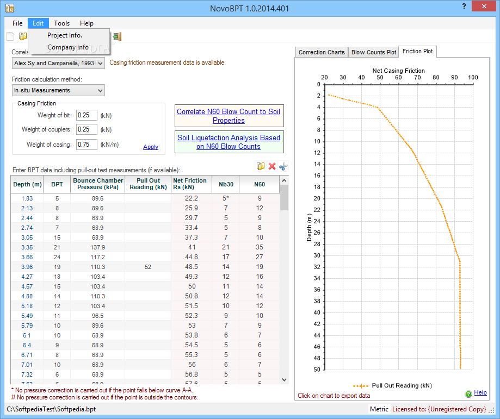Viewport: 500px width, 419px height.
Task: Click the Weight of couplers input field
Action: tap(87, 129)
